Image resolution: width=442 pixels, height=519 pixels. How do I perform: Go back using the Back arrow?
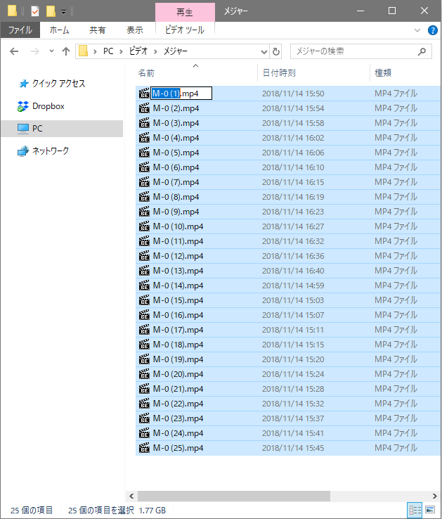pos(15,51)
